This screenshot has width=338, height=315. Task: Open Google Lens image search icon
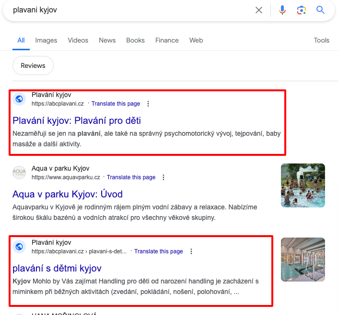(x=301, y=10)
